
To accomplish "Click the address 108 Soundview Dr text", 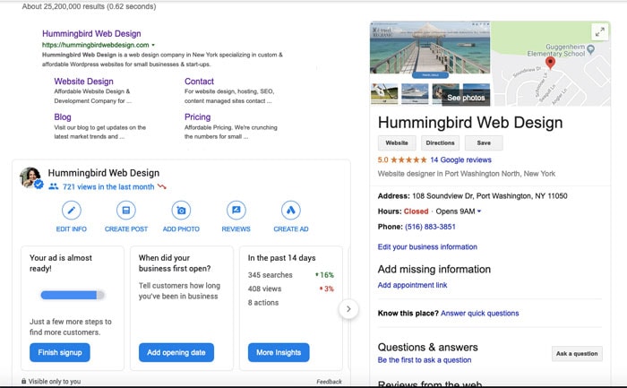I will click(490, 196).
